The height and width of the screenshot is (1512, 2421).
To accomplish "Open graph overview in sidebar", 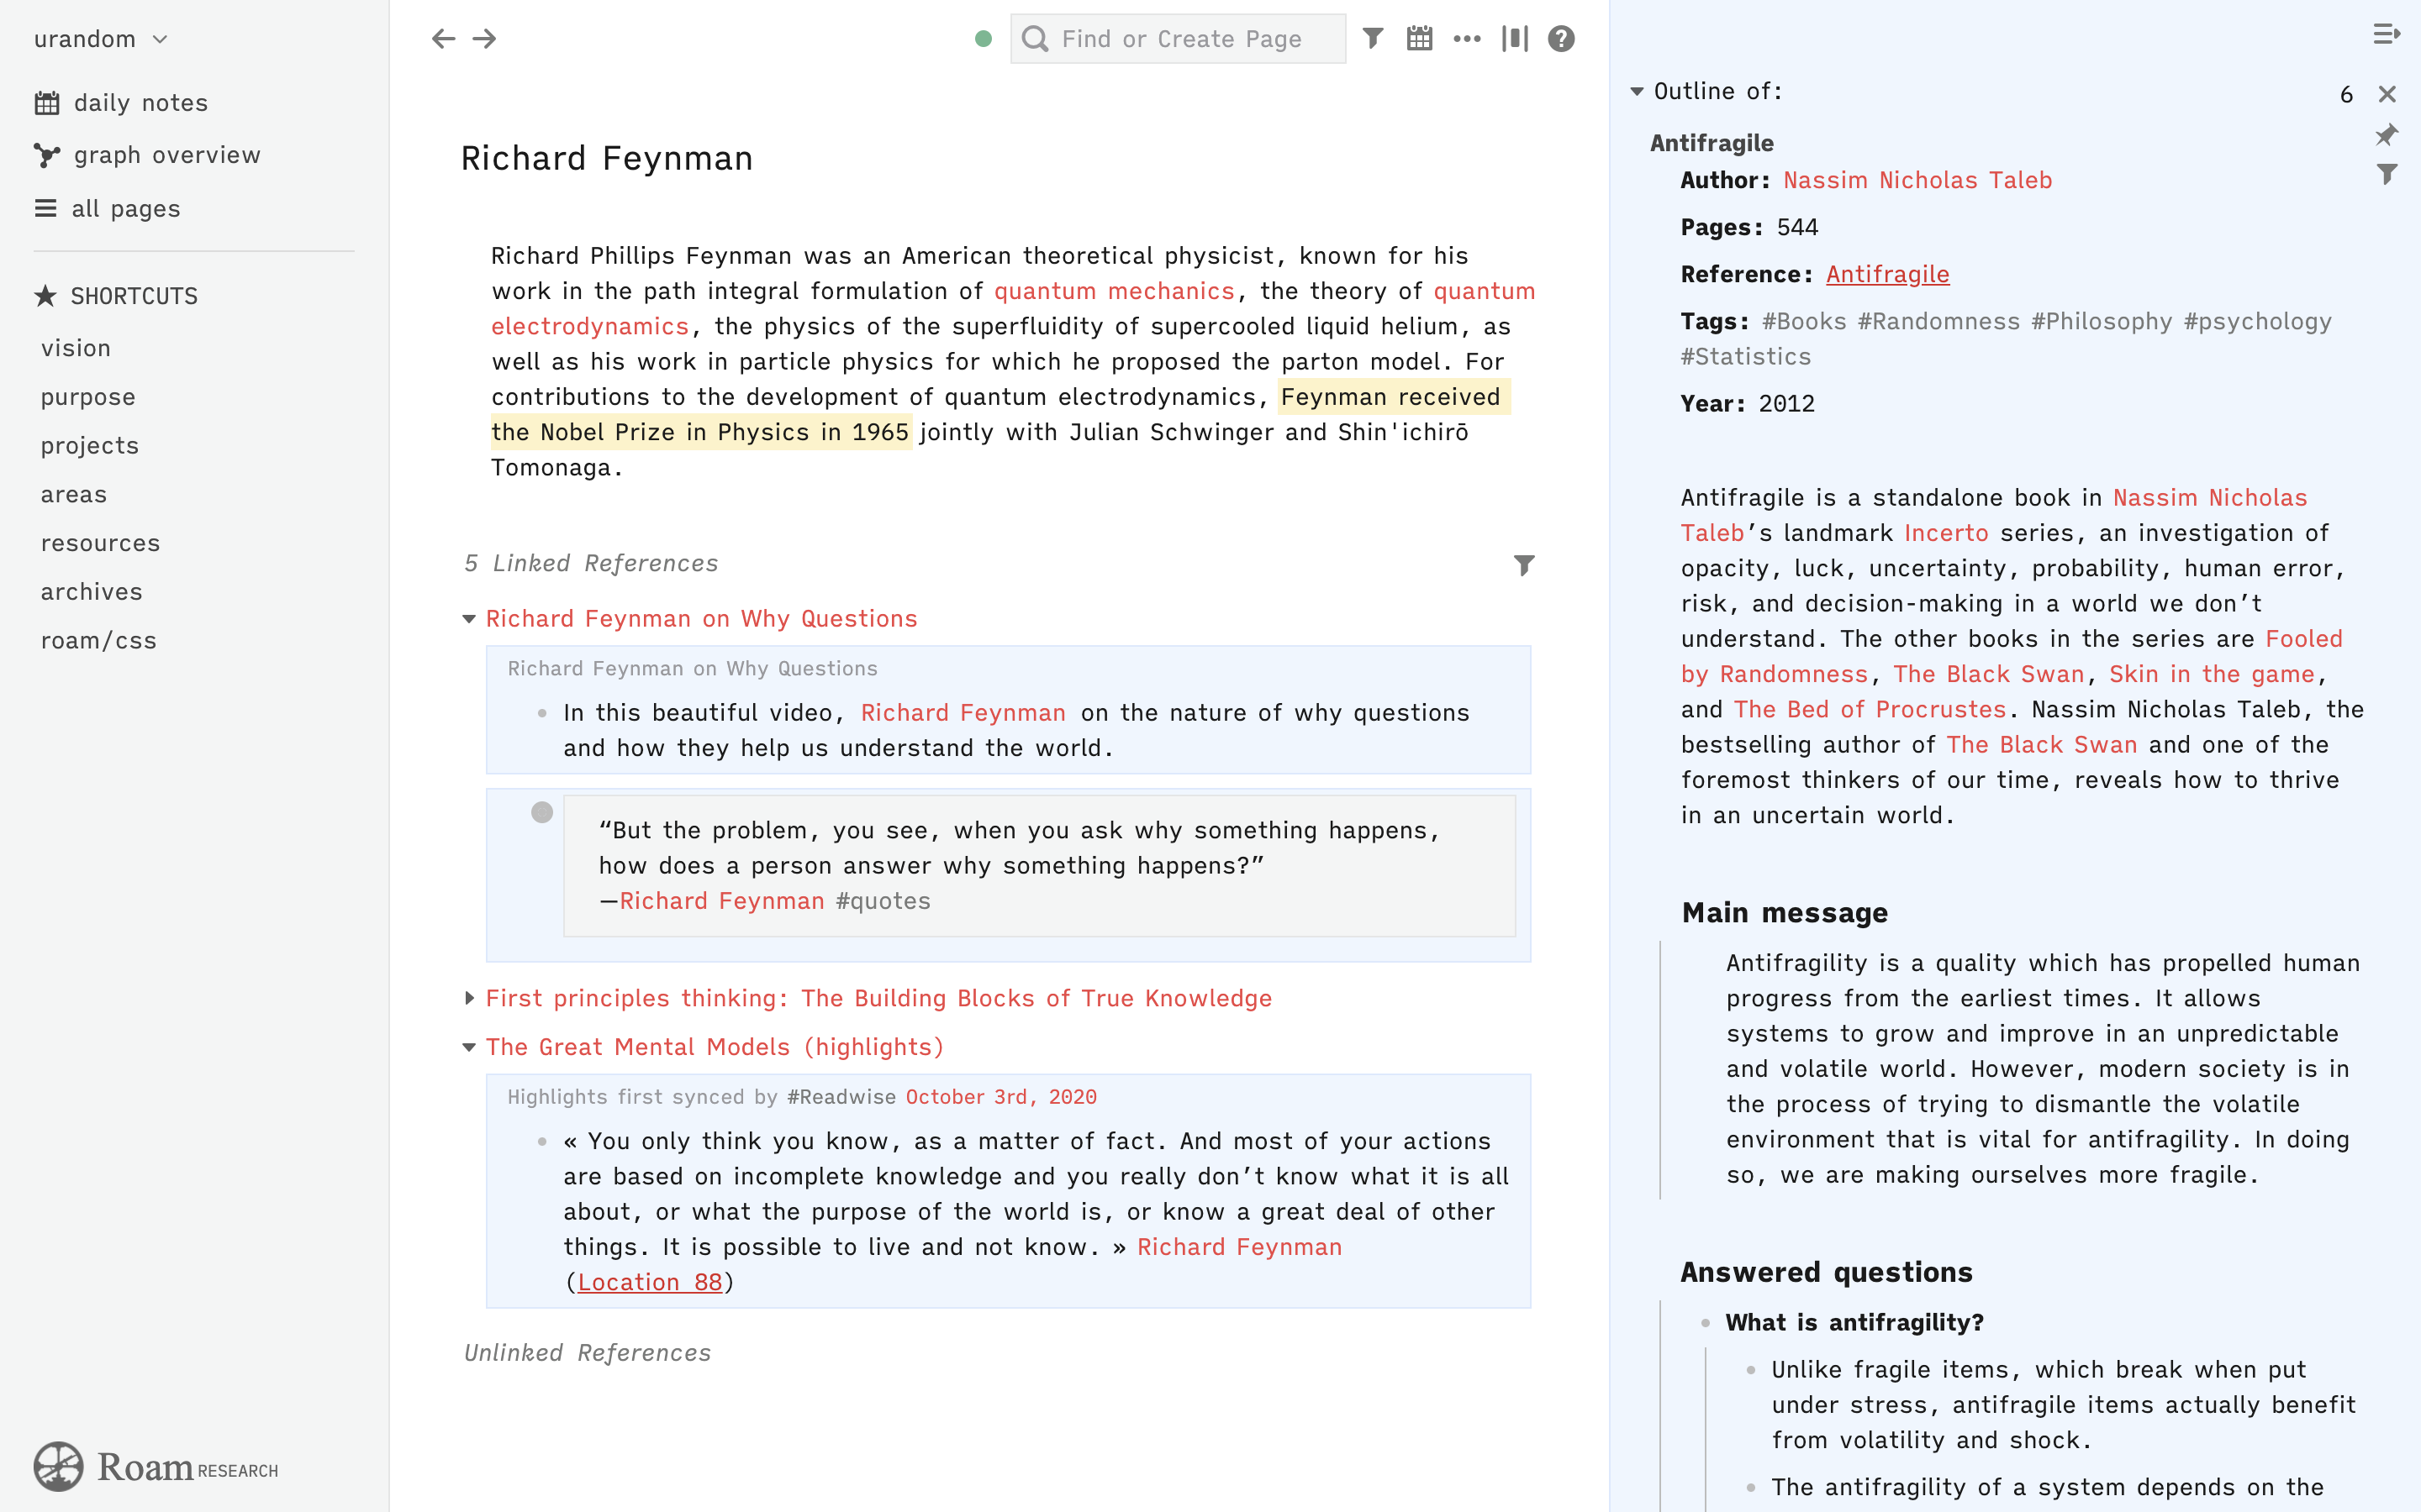I will coord(166,155).
